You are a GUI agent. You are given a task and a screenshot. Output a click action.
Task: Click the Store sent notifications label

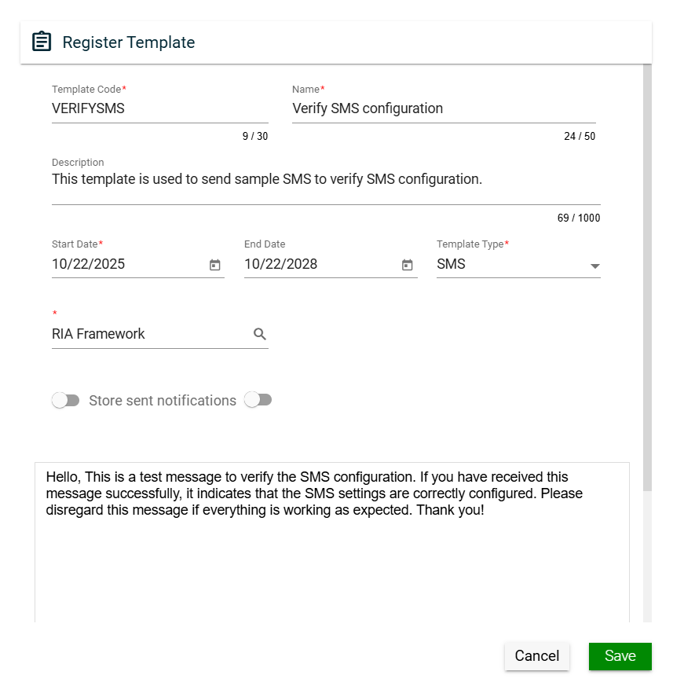(x=163, y=401)
